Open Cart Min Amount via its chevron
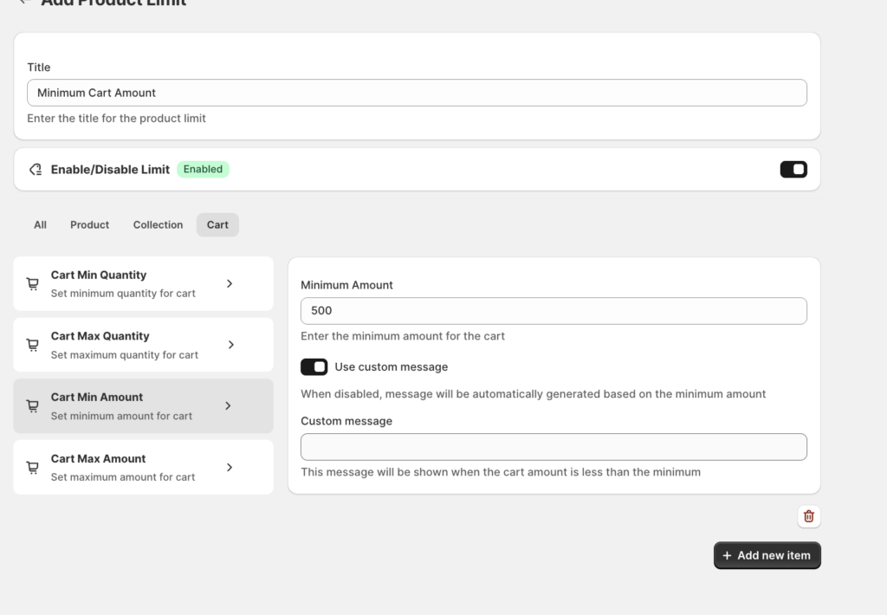Viewport: 887px width, 615px height. tap(228, 405)
